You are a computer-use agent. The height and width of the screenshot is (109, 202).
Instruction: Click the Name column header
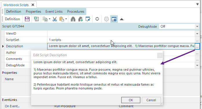pos(9,79)
